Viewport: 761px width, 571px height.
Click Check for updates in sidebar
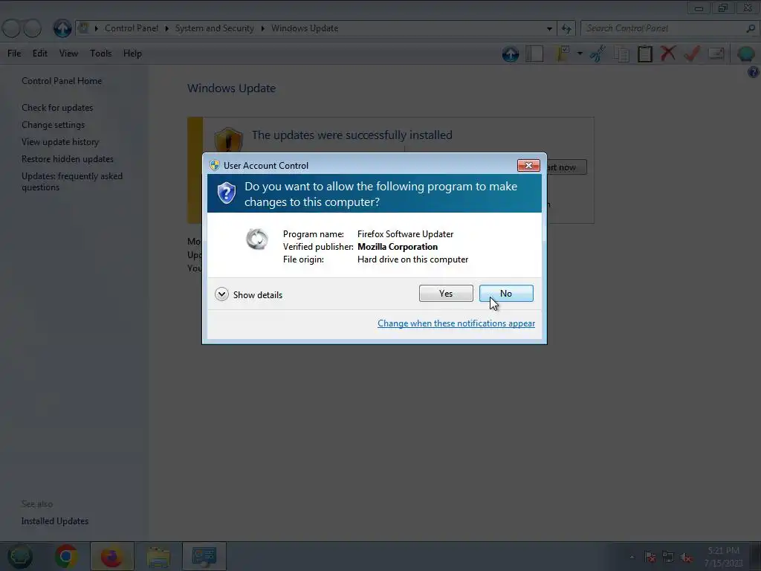[x=57, y=108]
